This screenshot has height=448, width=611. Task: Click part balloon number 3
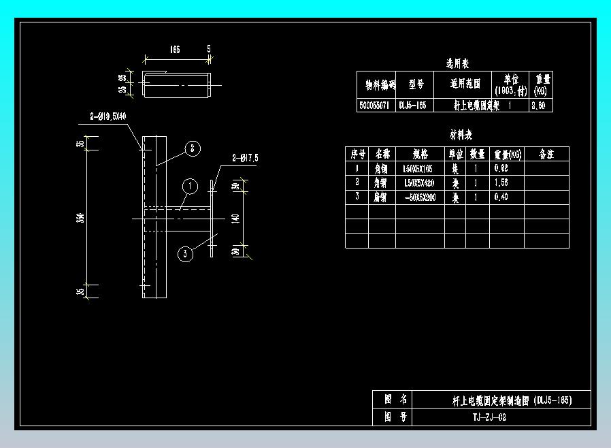pos(185,254)
